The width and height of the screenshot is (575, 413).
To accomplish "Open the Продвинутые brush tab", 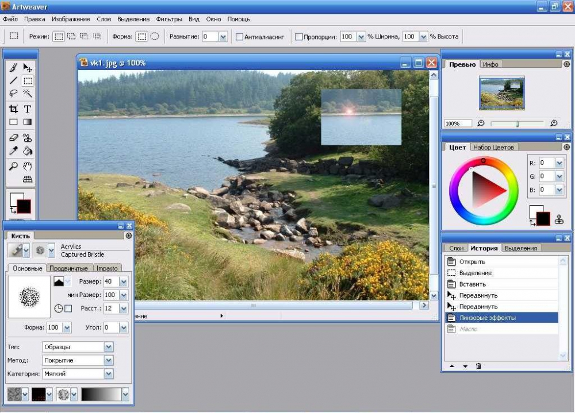I will [68, 268].
